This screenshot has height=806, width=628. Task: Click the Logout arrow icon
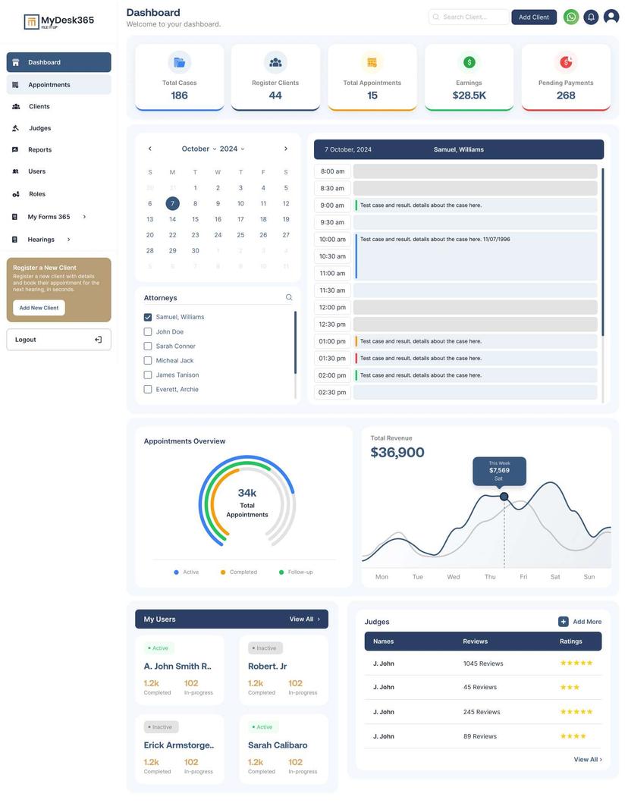99,339
